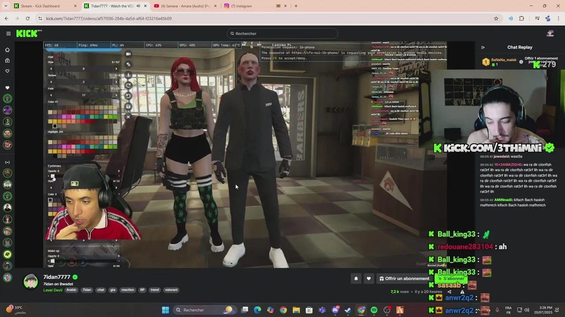565x317 pixels.
Task: Click the live broadcast icon in sidebar
Action: (x=8, y=162)
